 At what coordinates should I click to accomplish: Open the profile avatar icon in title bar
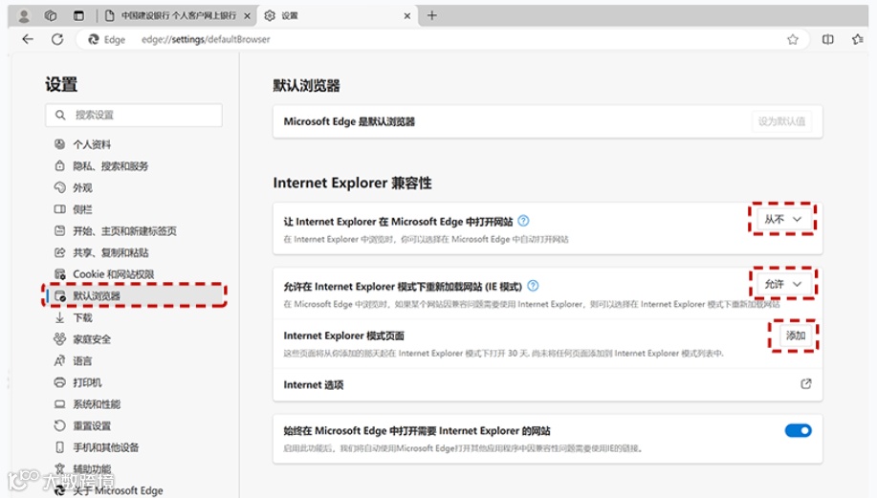pos(24,16)
